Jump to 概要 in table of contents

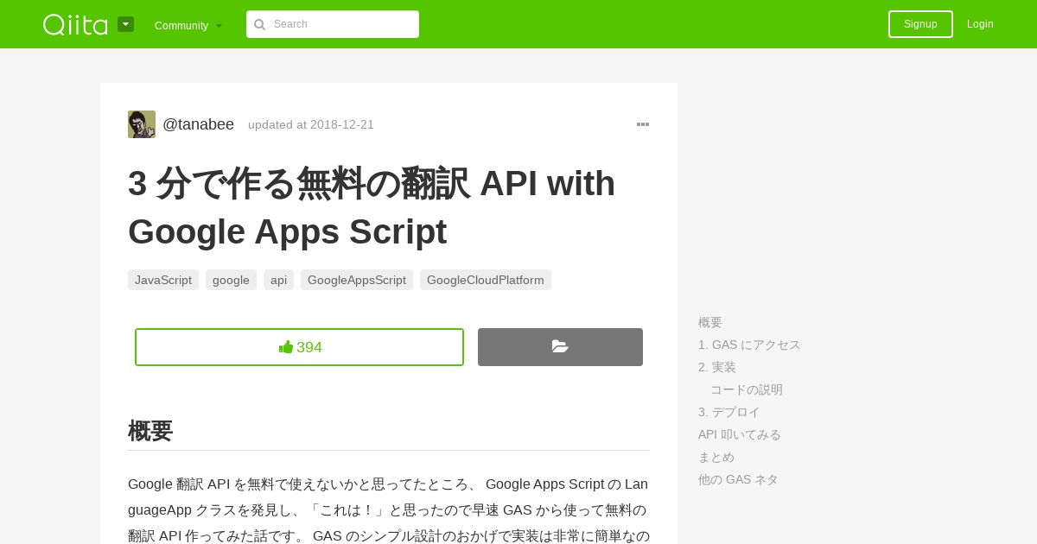710,322
